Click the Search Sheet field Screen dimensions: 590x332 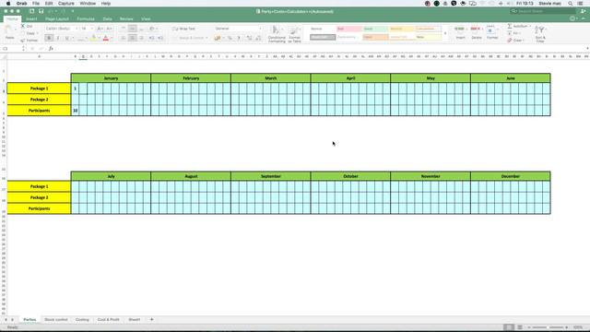543,11
